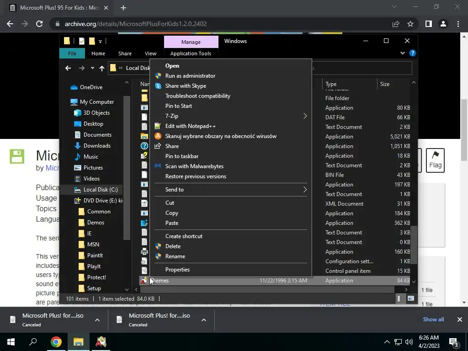Click the Notepad++ icon in context menu
468x351 pixels.
158,126
